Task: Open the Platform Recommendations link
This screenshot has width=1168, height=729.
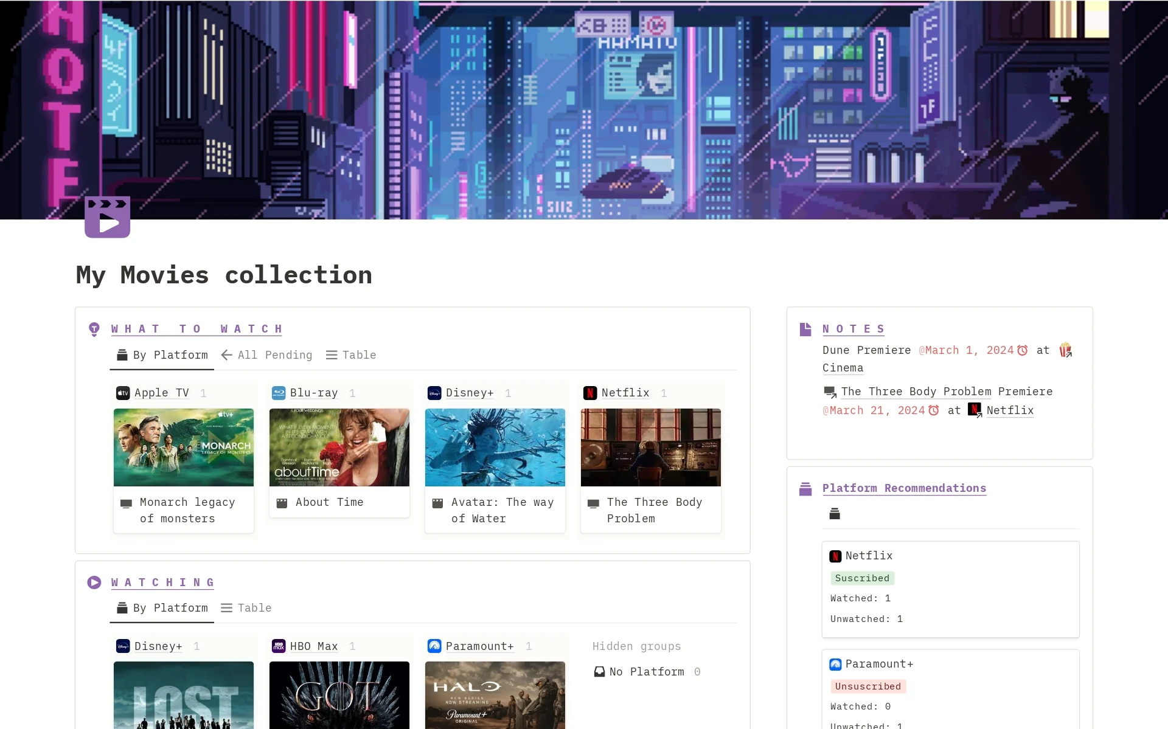Action: point(904,488)
